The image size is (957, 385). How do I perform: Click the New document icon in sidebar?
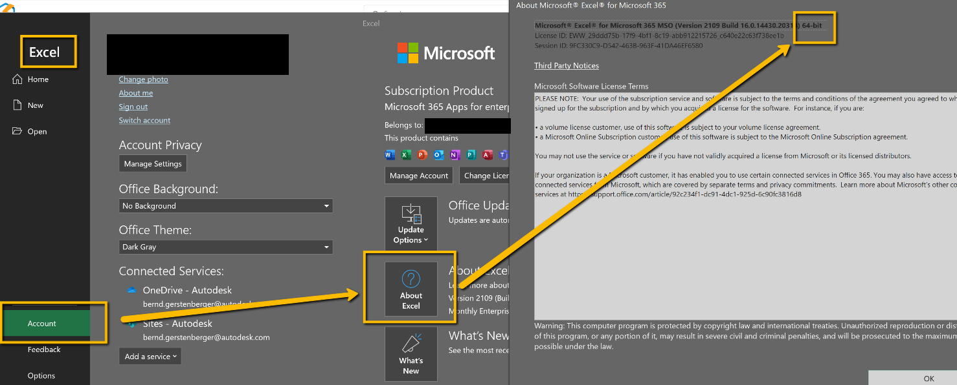point(17,105)
